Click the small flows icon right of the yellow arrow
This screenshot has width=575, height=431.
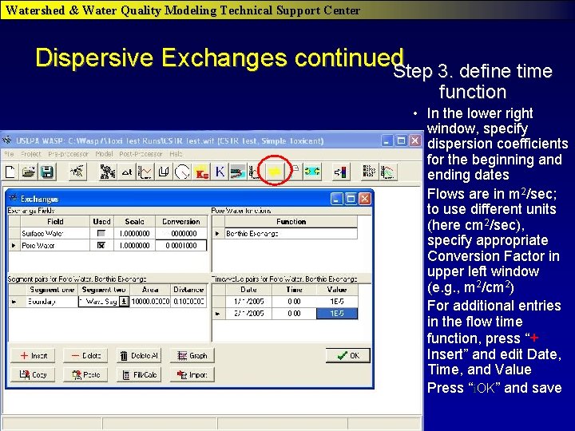[295, 170]
